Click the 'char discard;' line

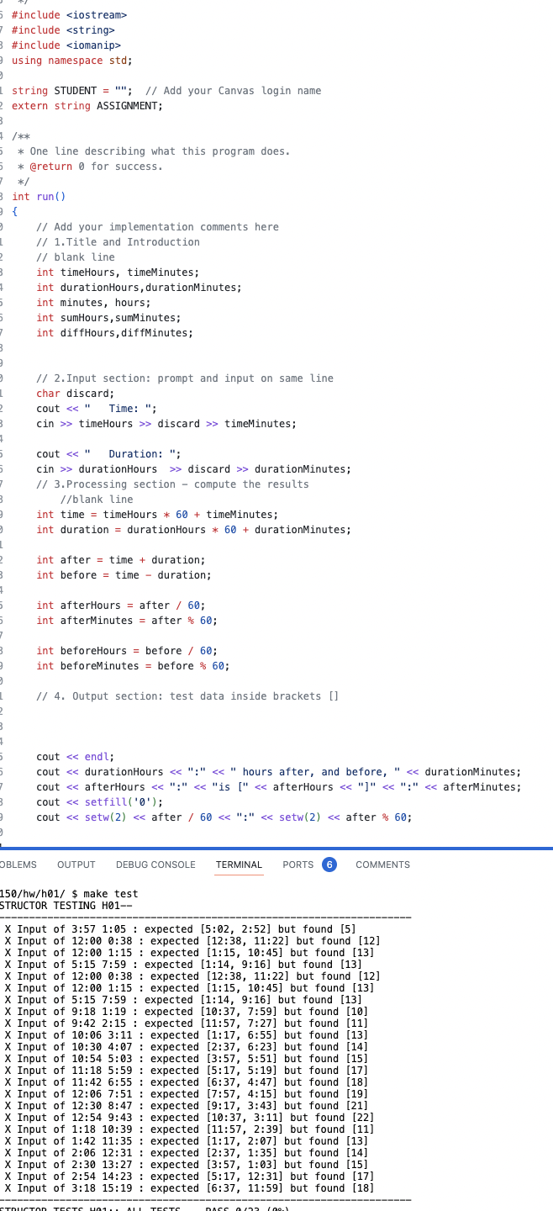(75, 394)
